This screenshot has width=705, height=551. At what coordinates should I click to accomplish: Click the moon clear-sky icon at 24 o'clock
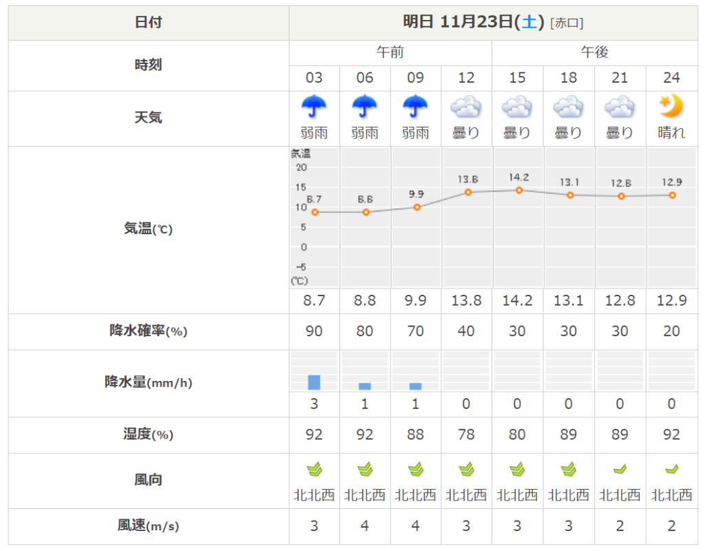(x=671, y=107)
